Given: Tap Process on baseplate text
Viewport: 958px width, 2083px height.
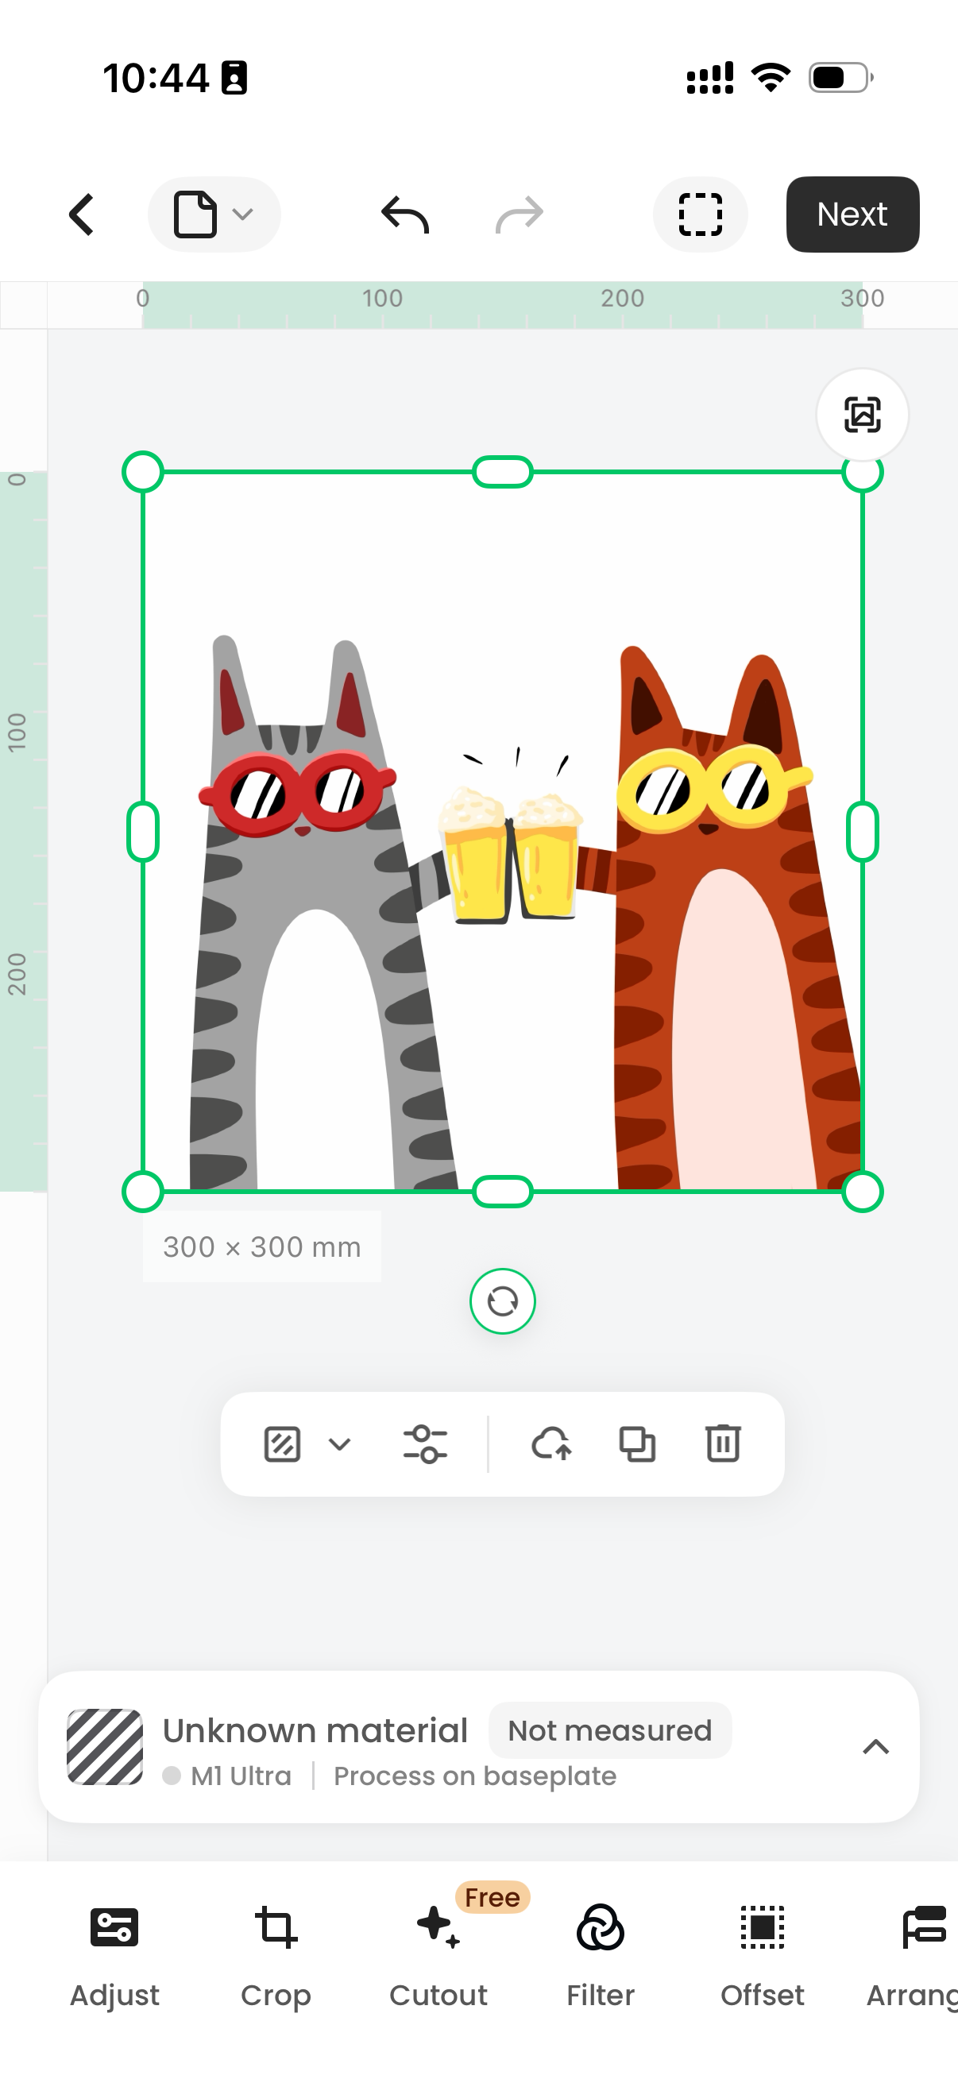Looking at the screenshot, I should coord(475,1776).
